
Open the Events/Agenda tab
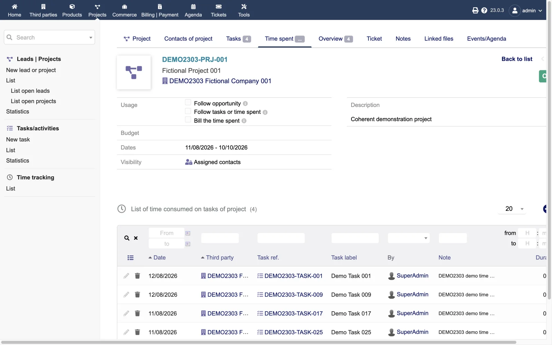(x=486, y=39)
